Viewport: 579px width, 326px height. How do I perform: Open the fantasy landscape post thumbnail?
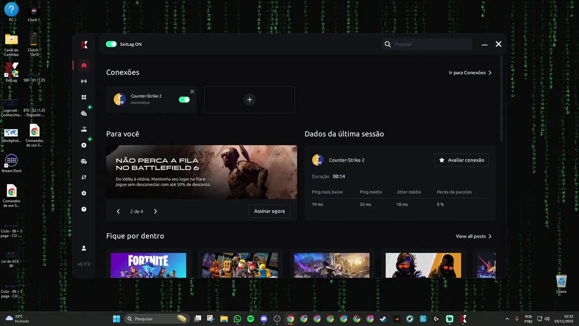(x=332, y=265)
